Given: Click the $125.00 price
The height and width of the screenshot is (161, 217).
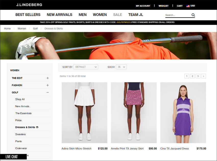Looking at the screenshot, I should coord(103,149).
